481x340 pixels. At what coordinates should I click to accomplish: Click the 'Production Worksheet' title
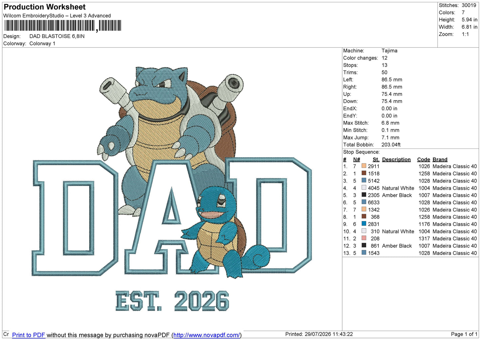click(x=45, y=7)
